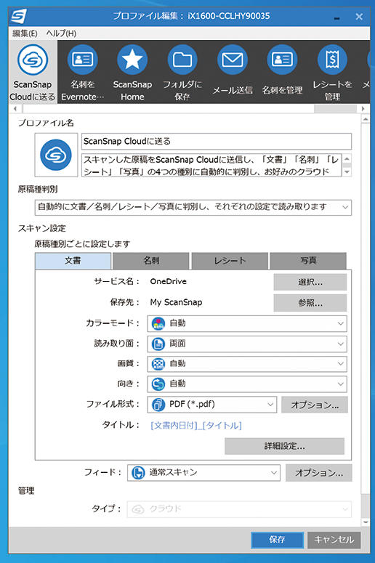The image size is (375, 563).
Task: Click the disabled タイプ クラウド dropdown
Action: [239, 509]
